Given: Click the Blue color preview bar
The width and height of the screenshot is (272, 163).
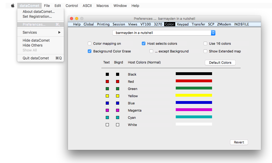Looking at the screenshot, I should tap(194, 102).
